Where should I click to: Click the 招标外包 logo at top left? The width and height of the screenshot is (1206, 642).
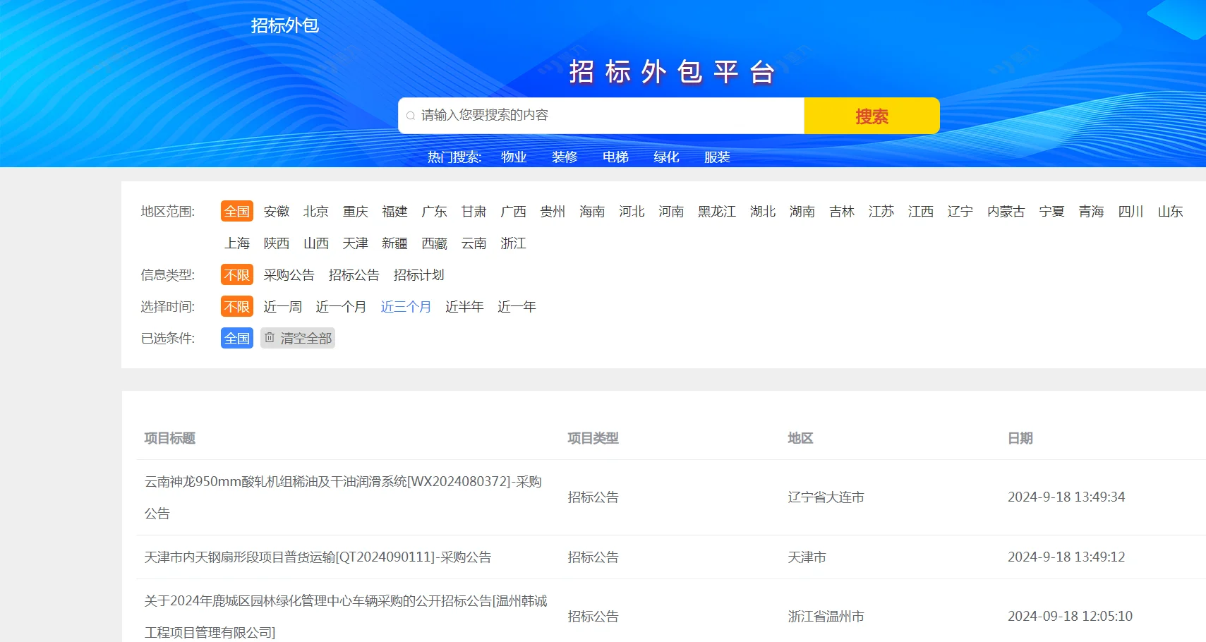click(283, 25)
